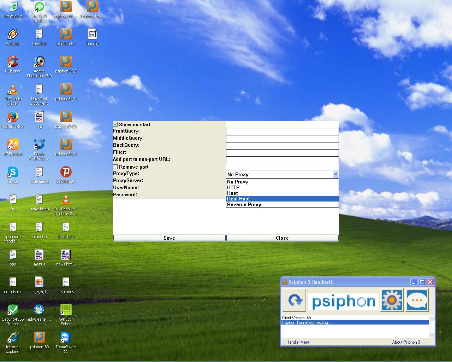Viewport: 452px width, 362px height.
Task: Select the TeamViewer 11 desktop icon
Action: (66, 343)
